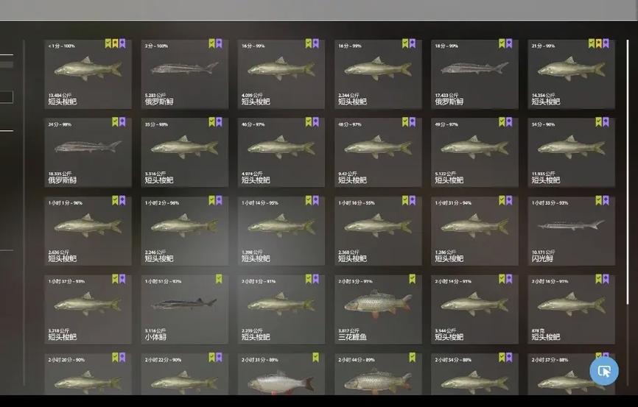Open the 小体鲟 fish card
638x407 pixels.
(185, 309)
